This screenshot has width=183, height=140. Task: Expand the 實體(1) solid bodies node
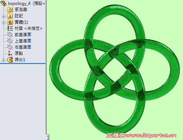tap(3, 23)
